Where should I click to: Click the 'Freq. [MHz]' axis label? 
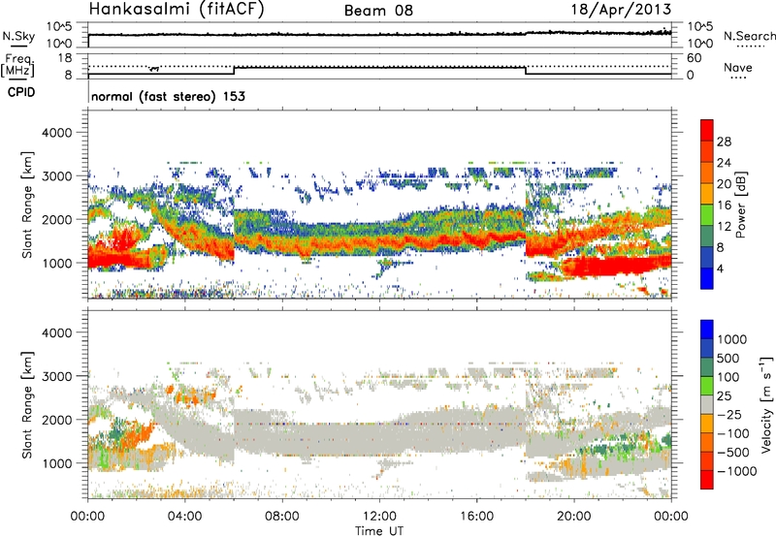[x=18, y=66]
